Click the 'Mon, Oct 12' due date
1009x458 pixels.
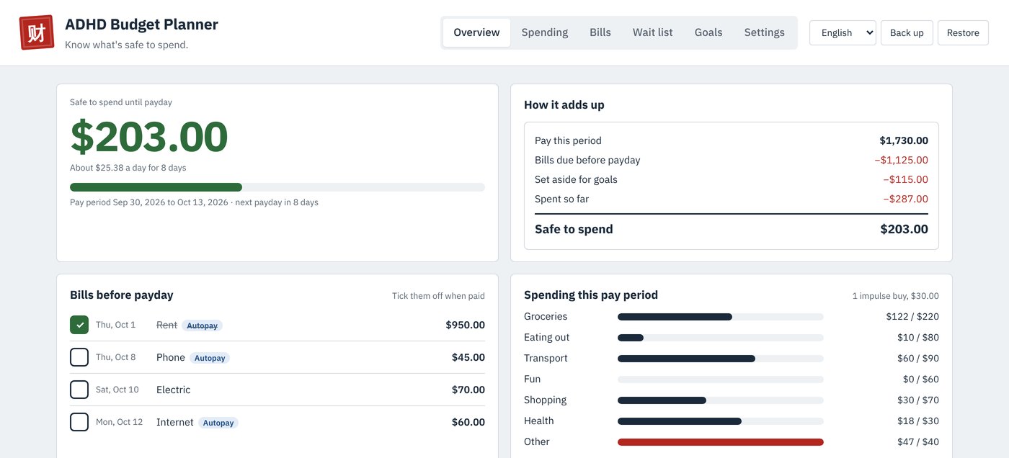click(x=120, y=422)
